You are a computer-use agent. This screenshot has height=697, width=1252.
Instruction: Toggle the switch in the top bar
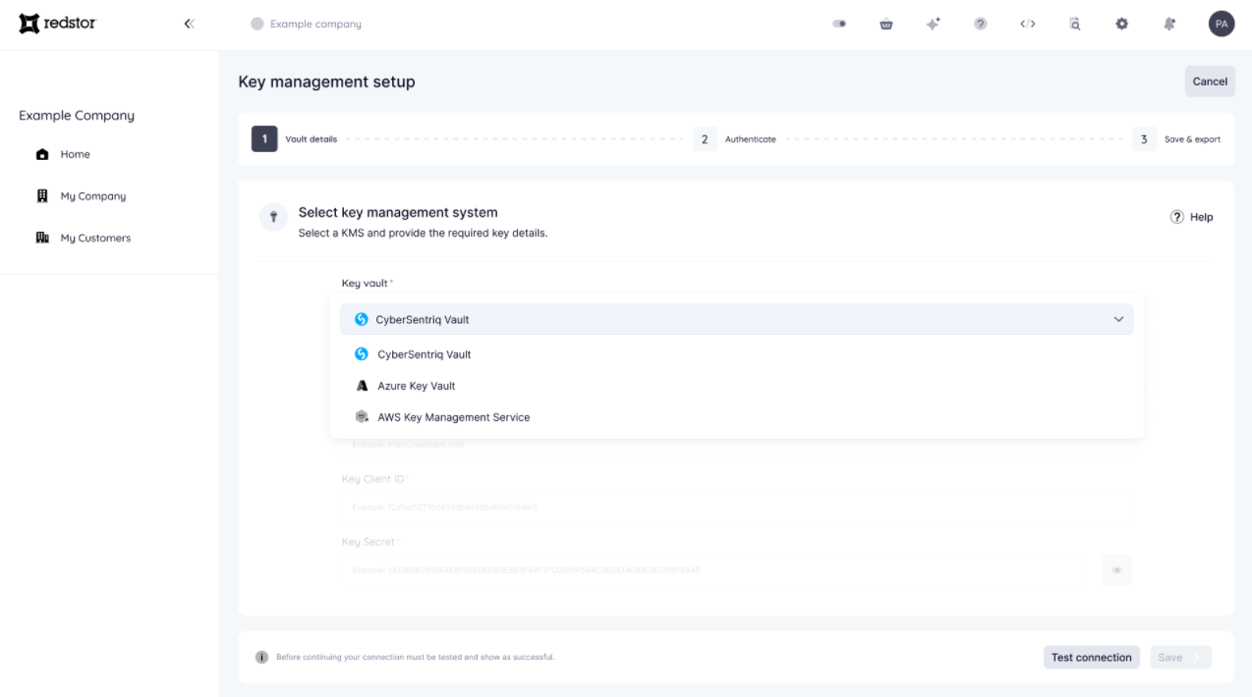pyautogui.click(x=839, y=25)
